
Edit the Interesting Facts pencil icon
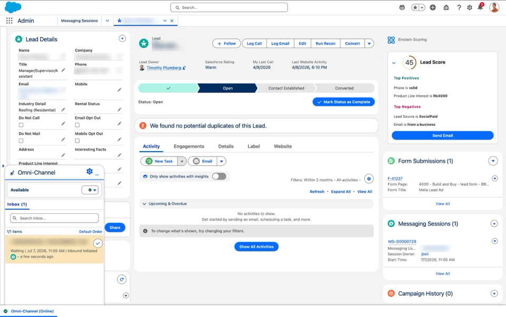(x=120, y=155)
